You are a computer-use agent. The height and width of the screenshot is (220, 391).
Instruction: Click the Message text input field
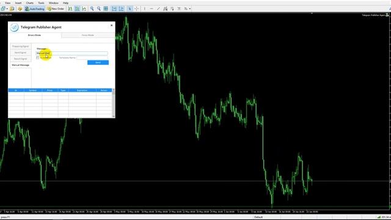(x=72, y=53)
